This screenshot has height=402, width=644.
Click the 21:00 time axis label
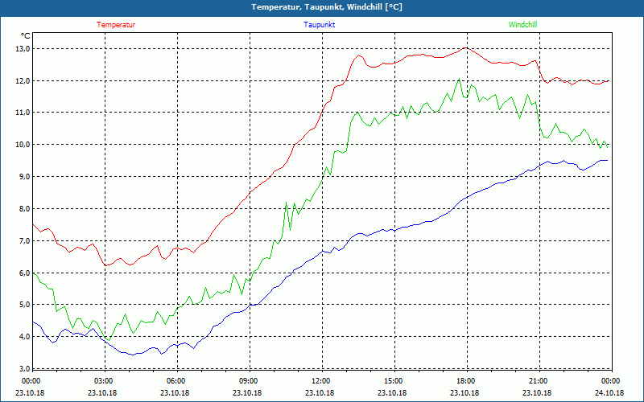coord(537,381)
